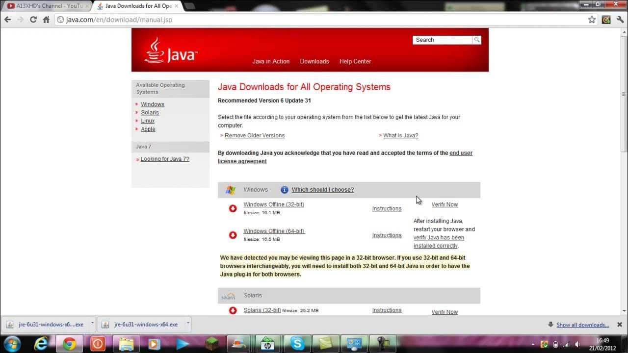Image resolution: width=628 pixels, height=353 pixels.
Task: Open the browser home page icon
Action: [x=46, y=20]
